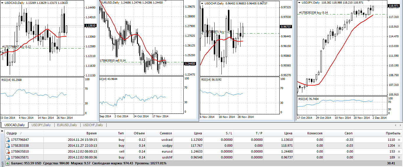Sort orders by the Символ column header
403x167 pixels.
tap(166, 133)
